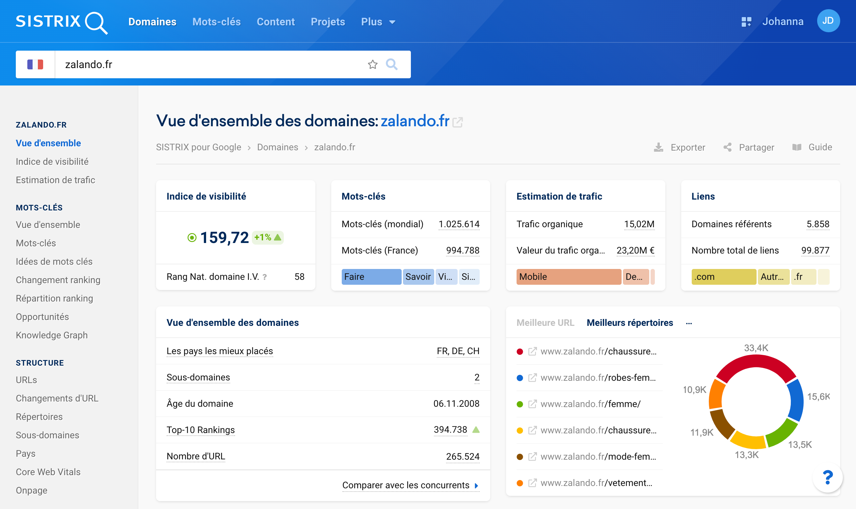
Task: Open the Liens card title
Action: tap(703, 196)
